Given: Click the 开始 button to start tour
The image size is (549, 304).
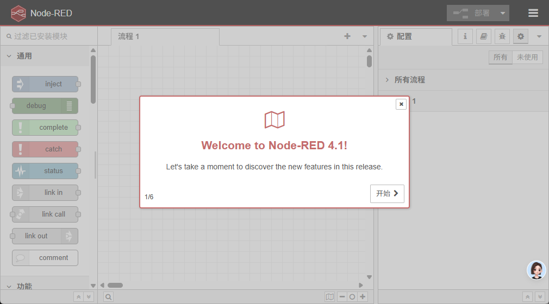Looking at the screenshot, I should click(x=387, y=193).
